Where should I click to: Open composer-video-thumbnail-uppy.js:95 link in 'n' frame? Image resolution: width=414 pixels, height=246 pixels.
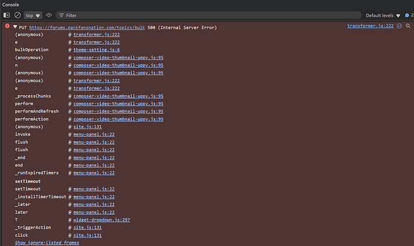coord(118,65)
